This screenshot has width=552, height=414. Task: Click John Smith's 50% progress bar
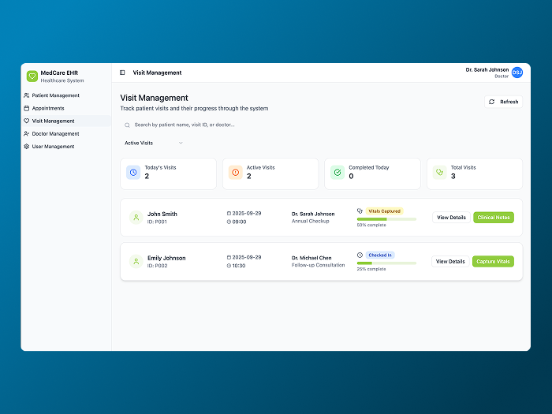click(x=386, y=219)
